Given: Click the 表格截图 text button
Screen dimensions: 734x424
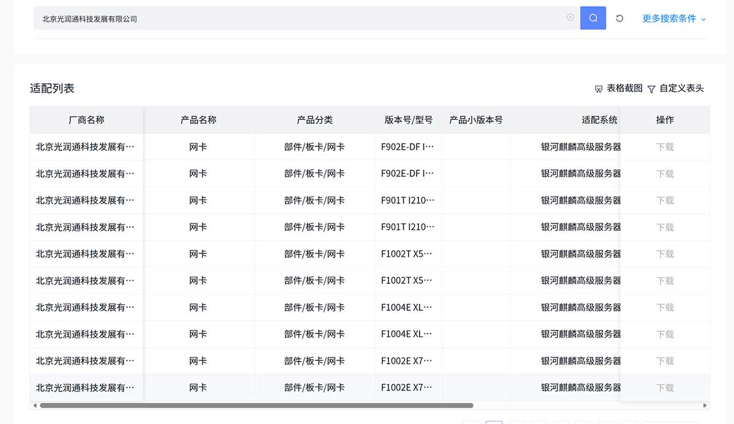Looking at the screenshot, I should 625,88.
